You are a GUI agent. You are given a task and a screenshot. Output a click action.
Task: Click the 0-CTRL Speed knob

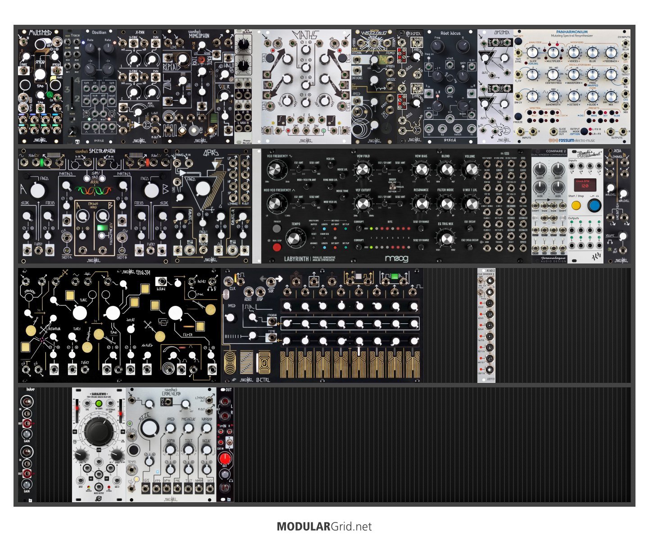click(230, 318)
